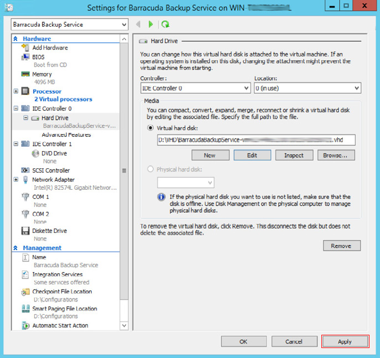380x358 pixels.
Task: Click the Memory chip icon
Action: pyautogui.click(x=25, y=74)
